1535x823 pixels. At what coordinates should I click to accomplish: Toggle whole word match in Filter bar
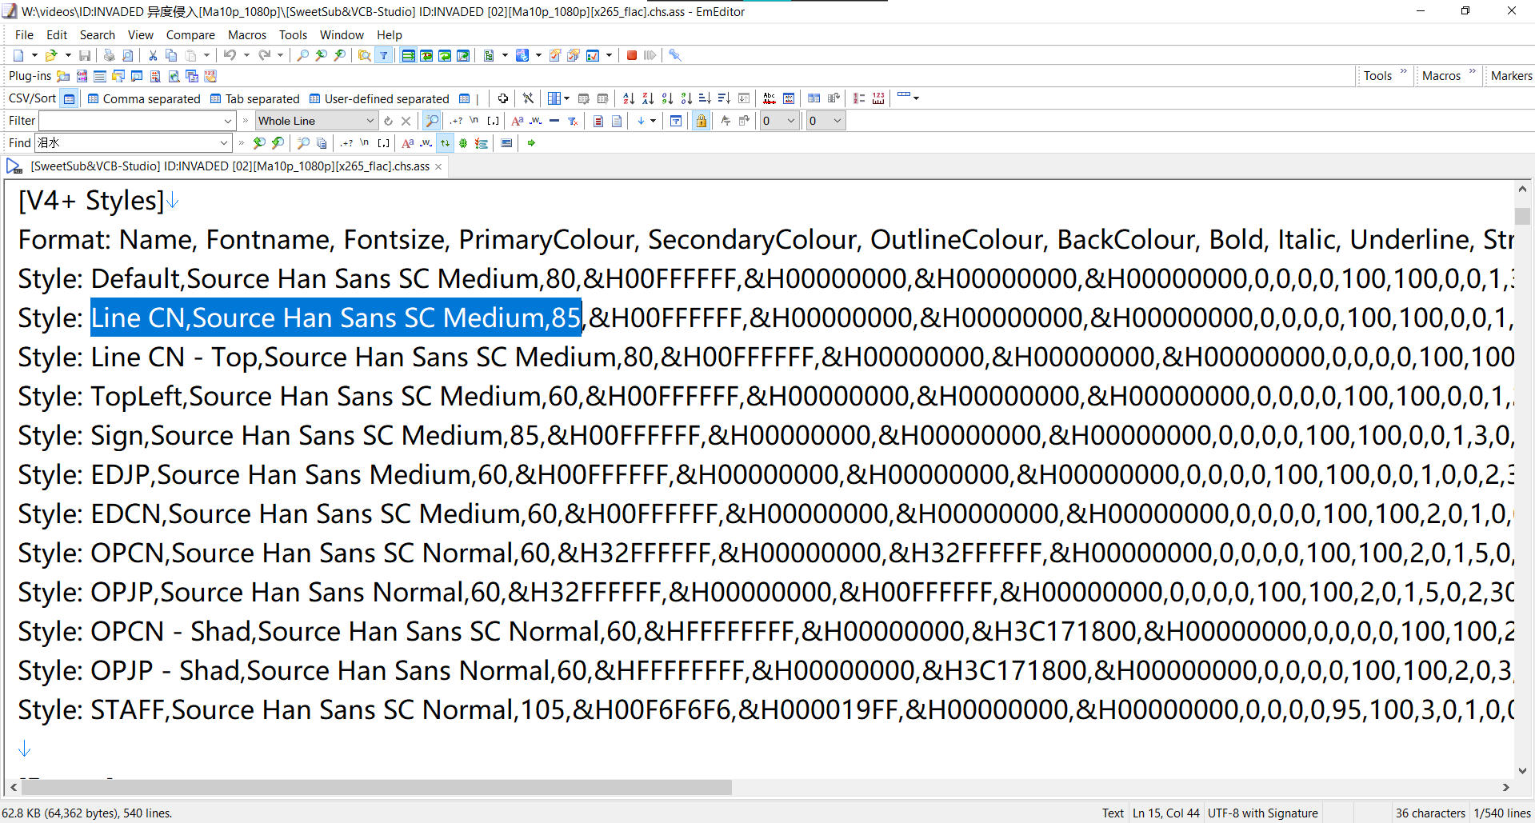pyautogui.click(x=536, y=121)
